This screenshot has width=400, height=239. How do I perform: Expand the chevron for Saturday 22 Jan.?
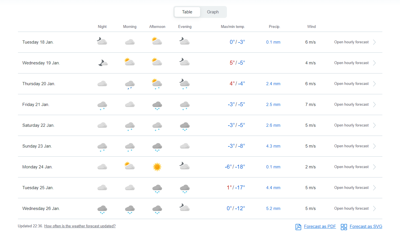tap(374, 125)
